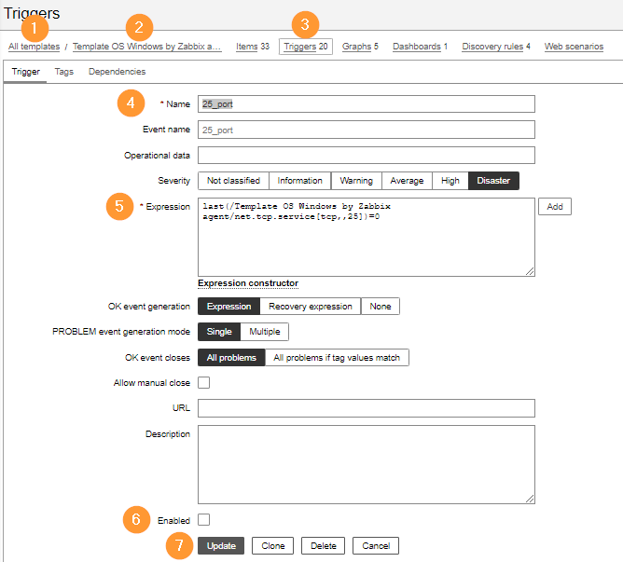The image size is (623, 562).
Task: Open Template OS Windows by Zabbix link
Action: [x=146, y=47]
